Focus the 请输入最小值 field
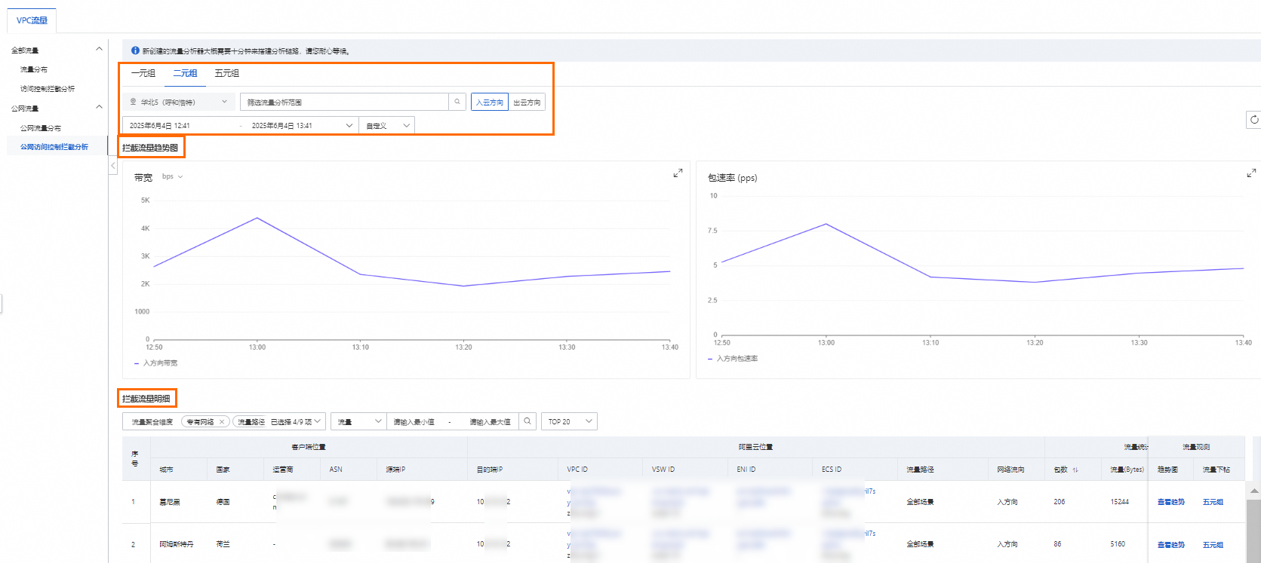 (x=414, y=422)
